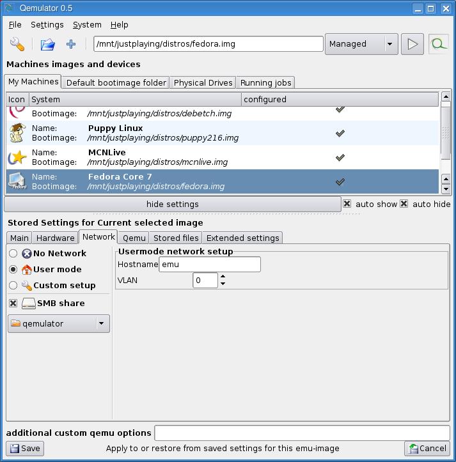Click the machine list top scroll up arrow
Image resolution: width=456 pixels, height=462 pixels.
click(x=446, y=96)
